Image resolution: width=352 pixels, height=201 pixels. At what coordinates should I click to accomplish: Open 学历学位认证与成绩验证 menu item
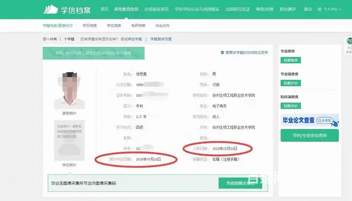tap(197, 9)
